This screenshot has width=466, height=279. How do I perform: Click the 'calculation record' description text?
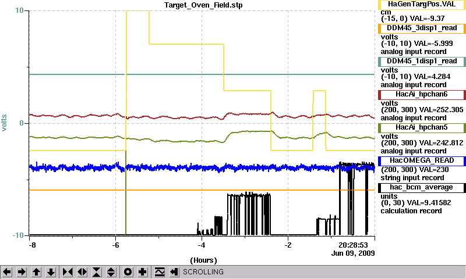(x=411, y=211)
